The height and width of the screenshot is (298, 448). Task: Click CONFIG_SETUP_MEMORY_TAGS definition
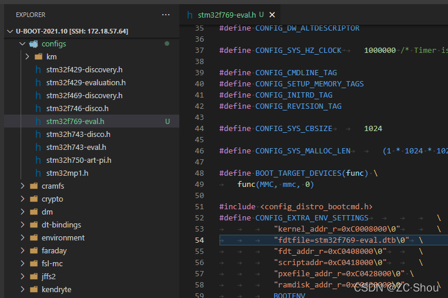309,84
